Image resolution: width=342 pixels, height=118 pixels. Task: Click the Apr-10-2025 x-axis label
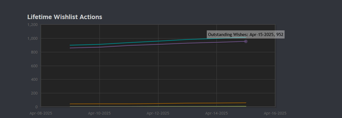pos(99,113)
